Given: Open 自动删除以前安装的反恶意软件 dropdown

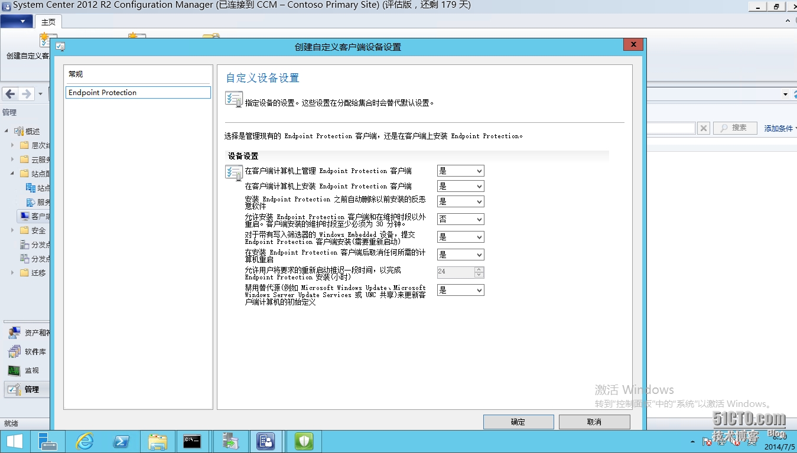Looking at the screenshot, I should pos(460,201).
